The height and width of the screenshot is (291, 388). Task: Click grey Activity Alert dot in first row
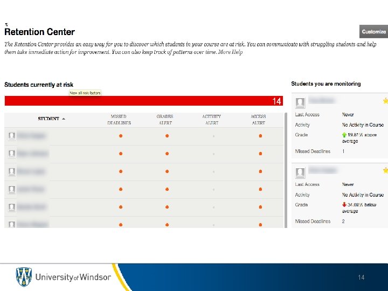pos(213,136)
